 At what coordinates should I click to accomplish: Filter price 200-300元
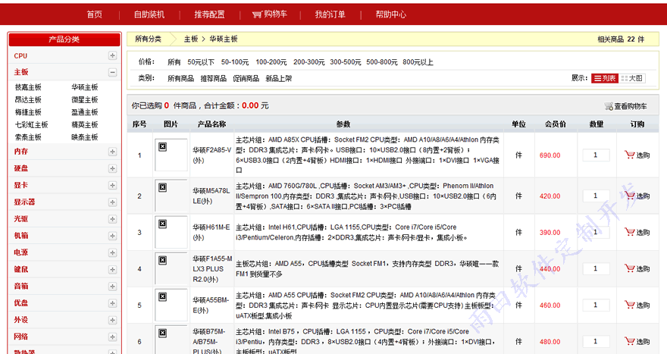(x=308, y=62)
